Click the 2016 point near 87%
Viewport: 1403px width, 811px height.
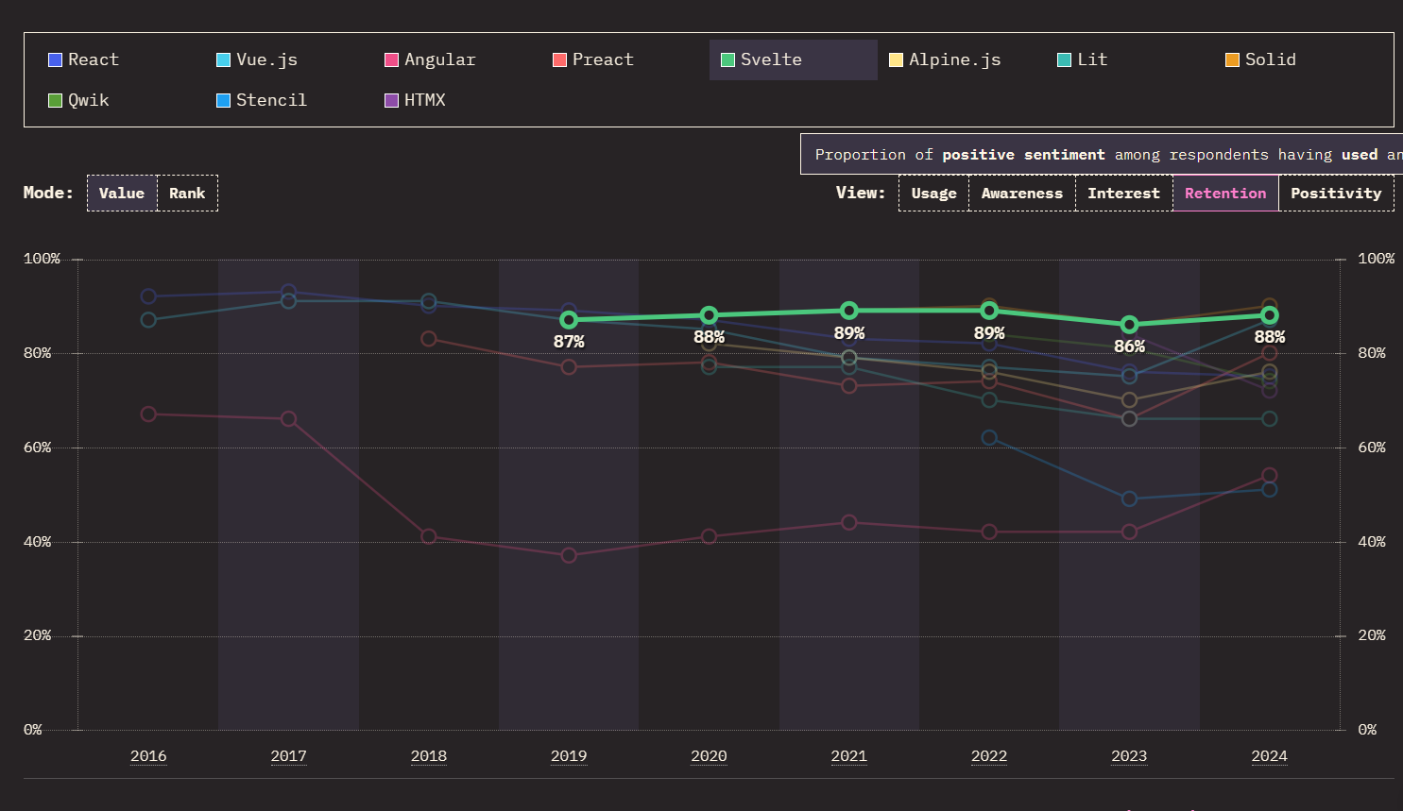[148, 320]
